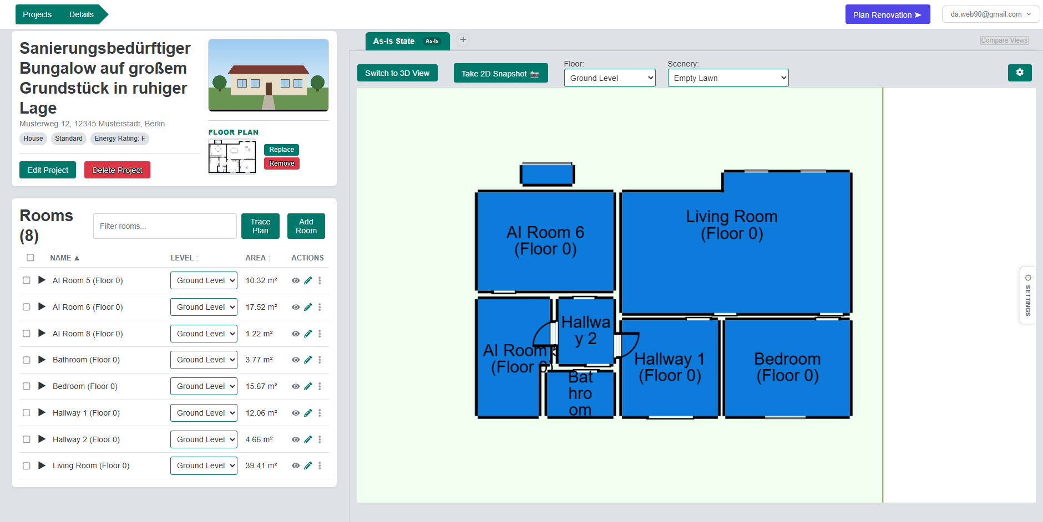1043x522 pixels.
Task: Select Details breadcrumb
Action: [x=82, y=14]
